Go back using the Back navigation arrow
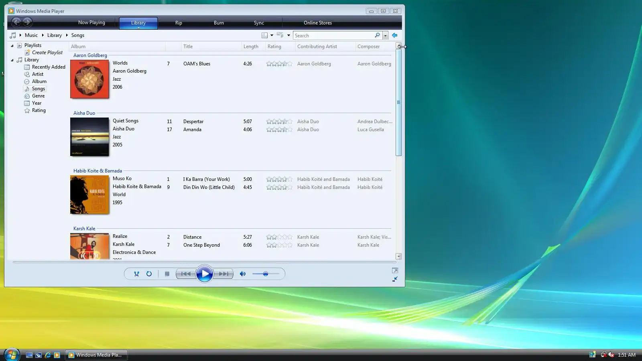Screen dimensions: 642x361 pos(16,22)
